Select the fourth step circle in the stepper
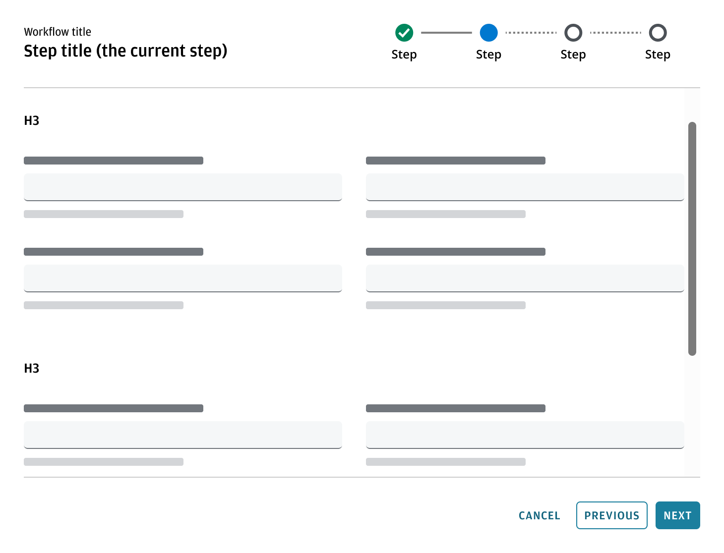The width and height of the screenshot is (724, 553). click(658, 32)
